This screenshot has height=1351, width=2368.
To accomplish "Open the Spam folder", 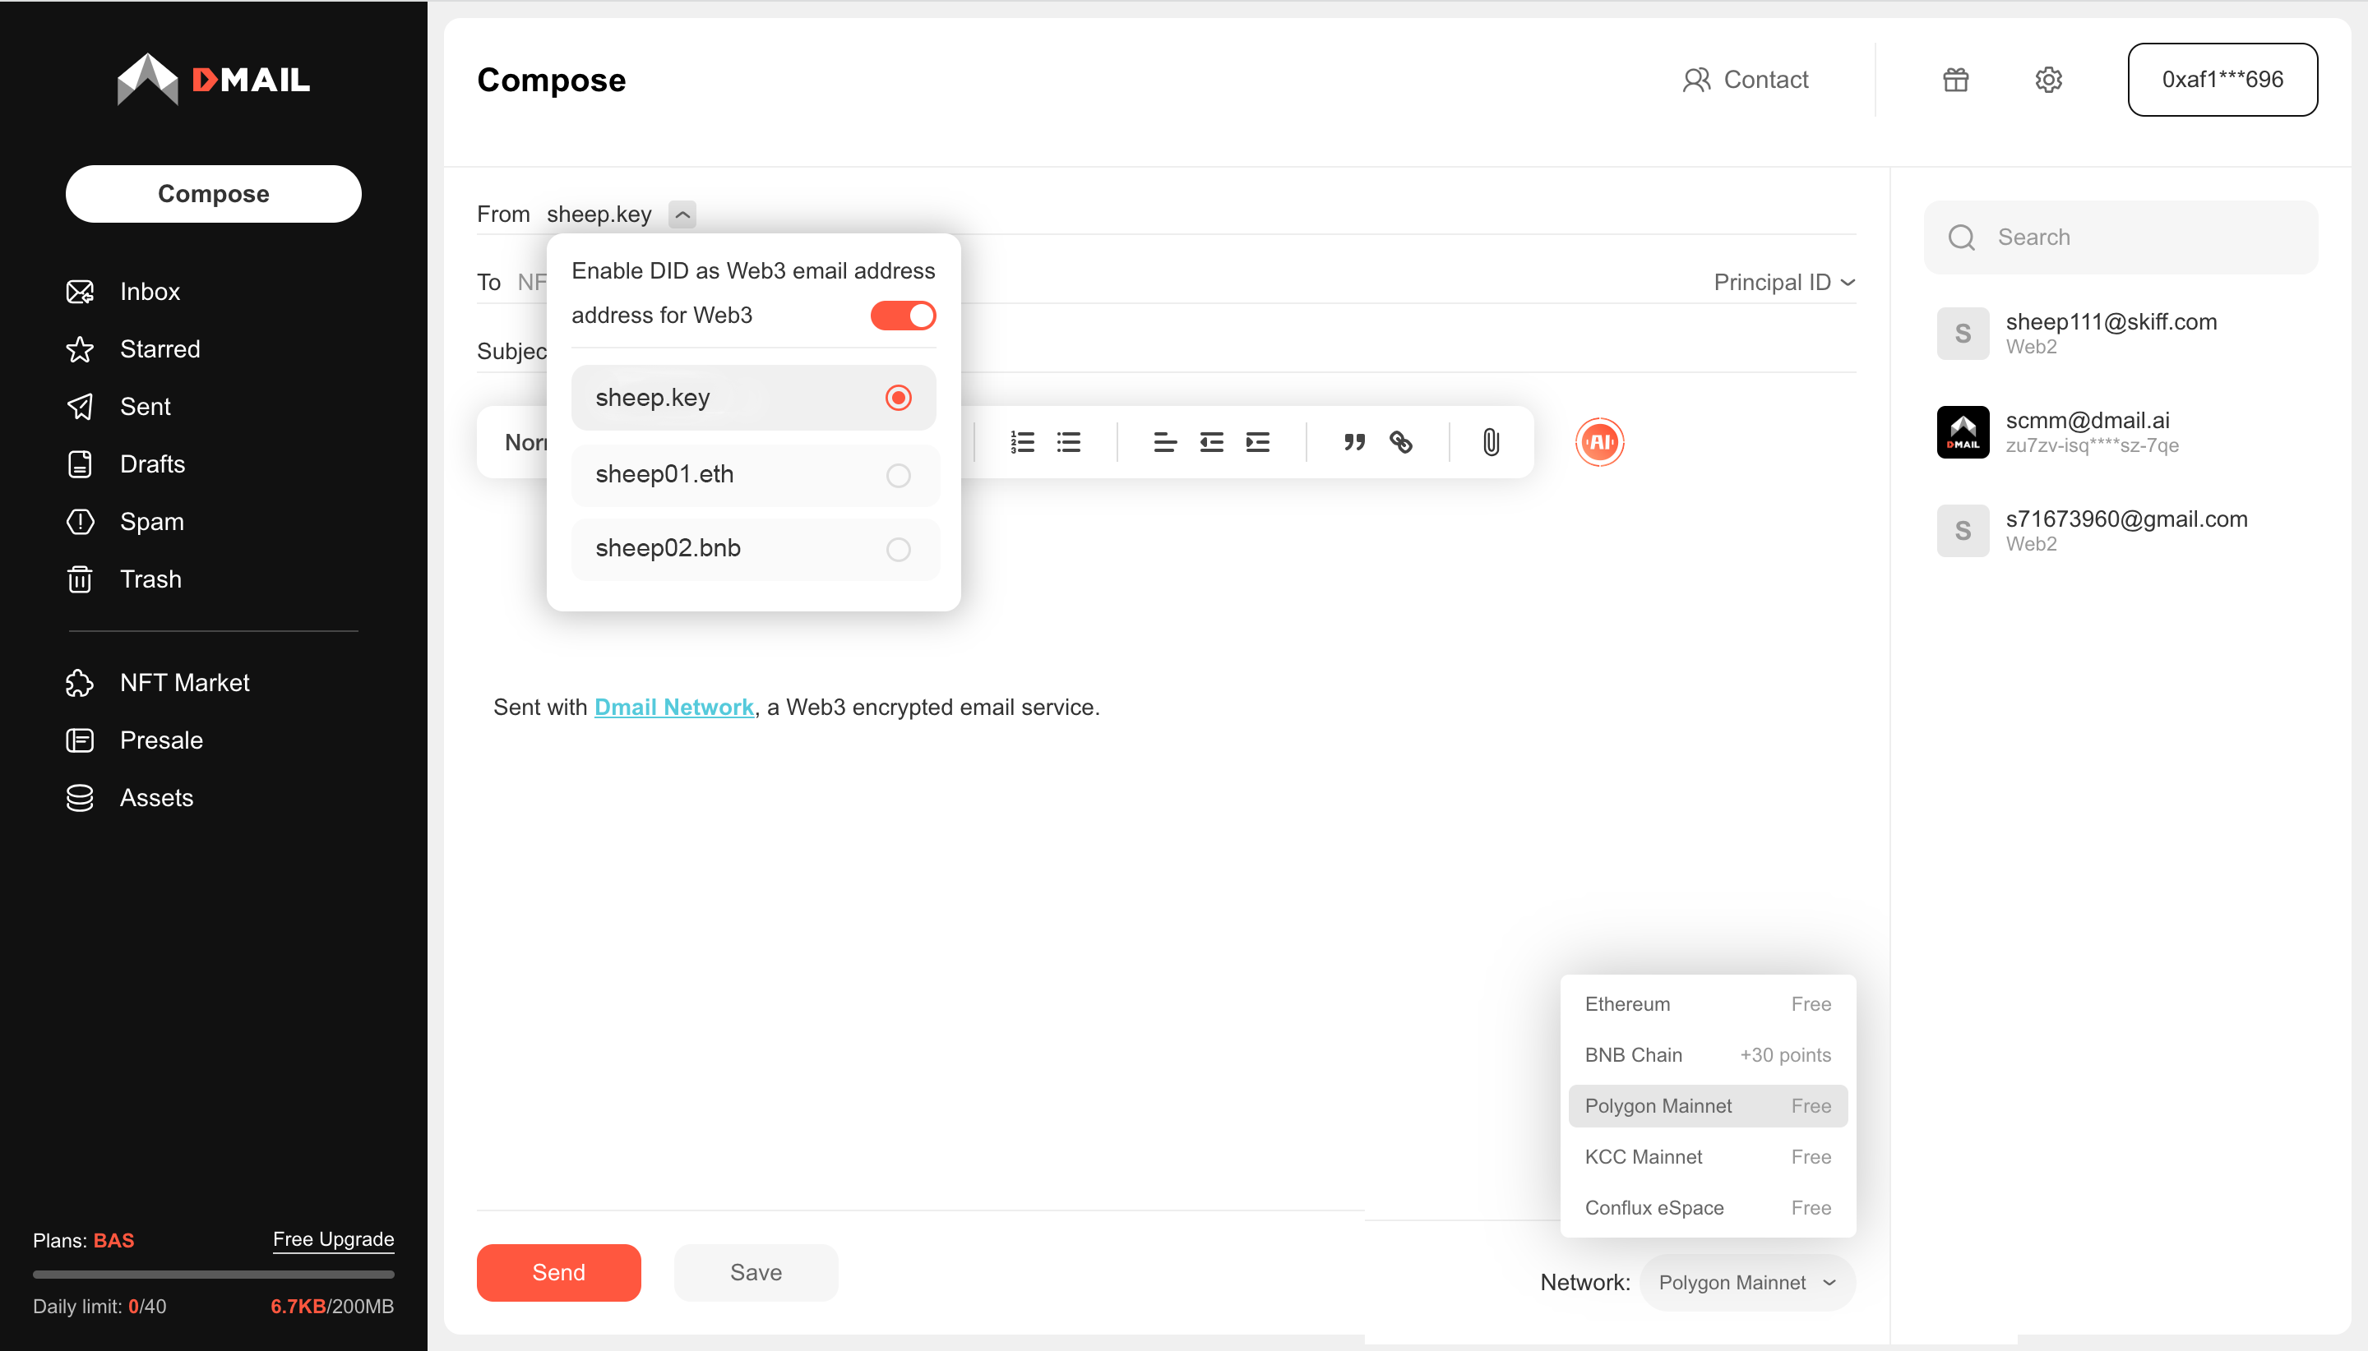I will click(151, 522).
